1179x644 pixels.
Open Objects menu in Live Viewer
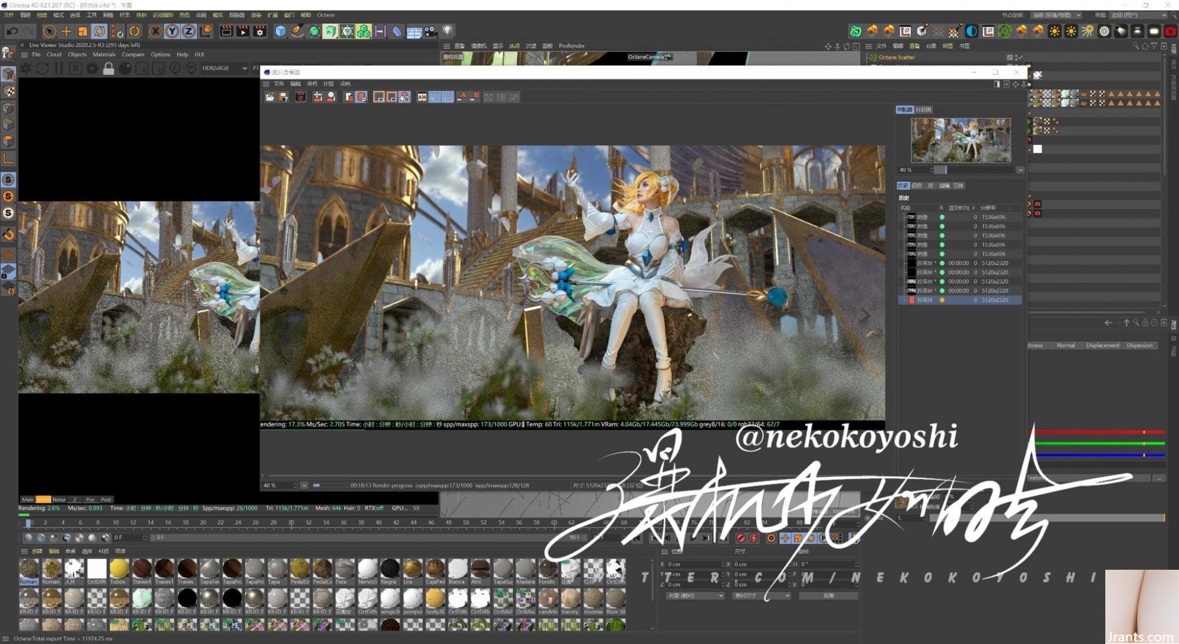[x=77, y=54]
